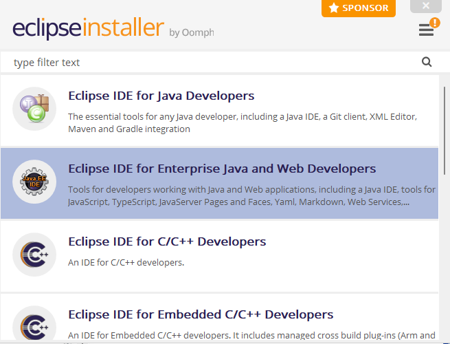Click the vertical scrollbar thumb of package list
Viewport: 450px width, 344px height.
pyautogui.click(x=445, y=131)
